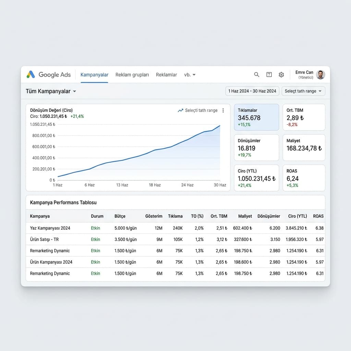Image resolution: width=351 pixels, height=351 pixels.
Task: Sort by Kampanya column header
Action: click(x=40, y=216)
